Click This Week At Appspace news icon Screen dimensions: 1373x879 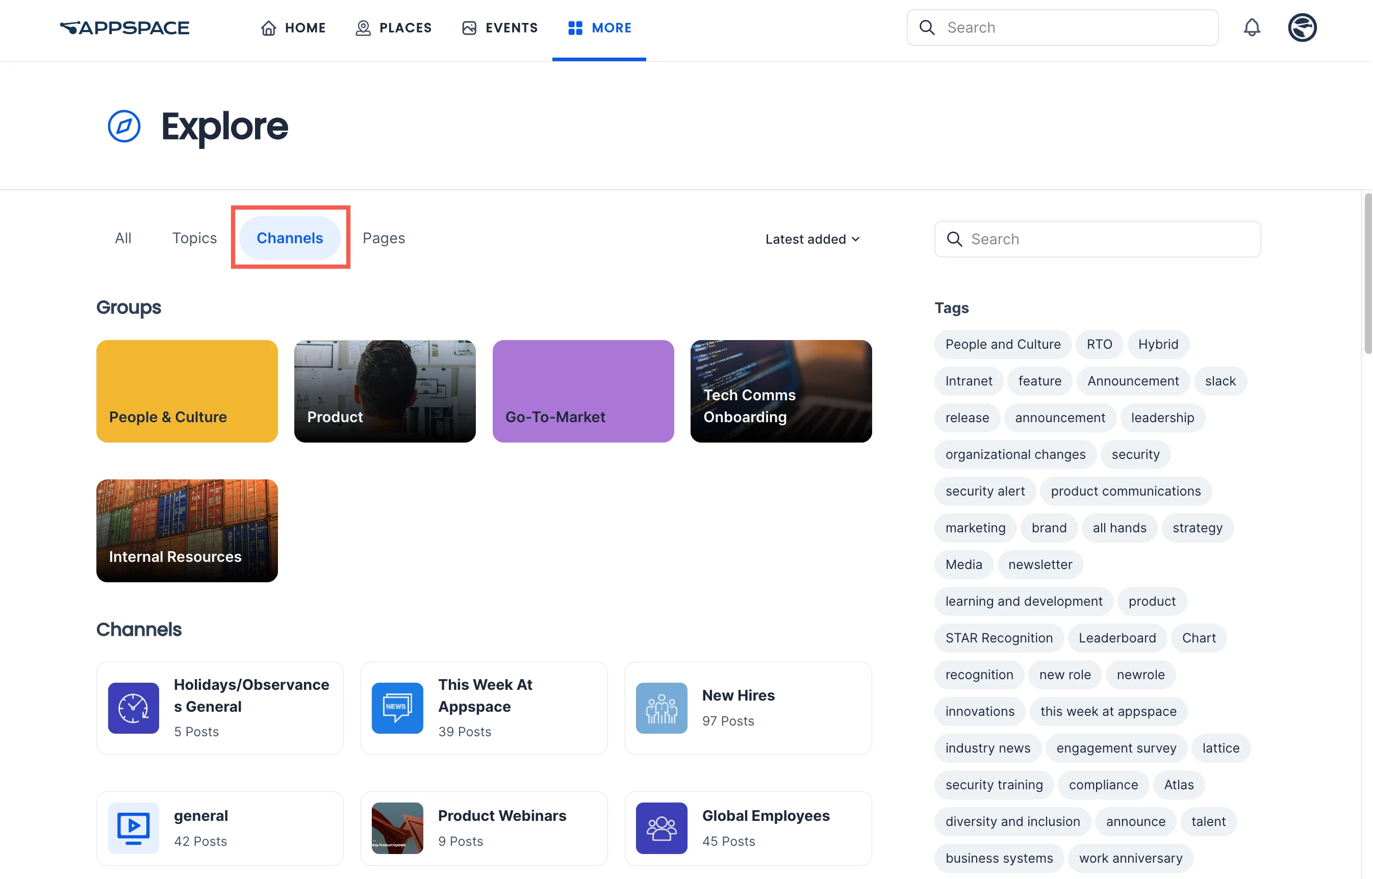click(x=397, y=708)
